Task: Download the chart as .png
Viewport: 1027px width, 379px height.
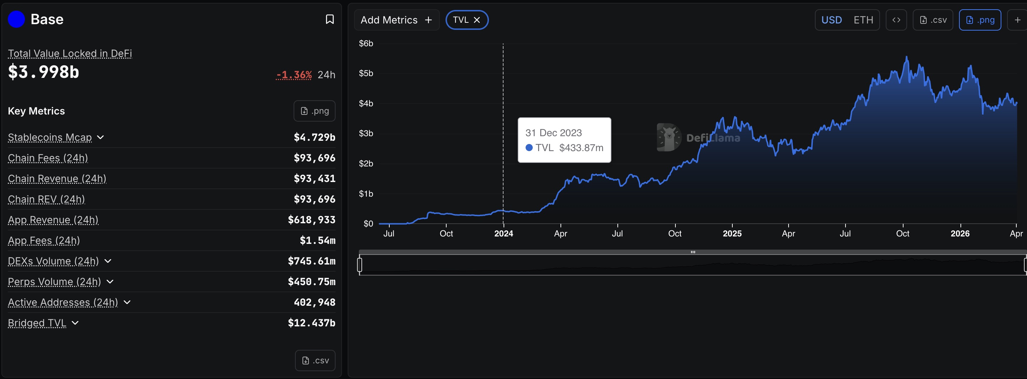Action: pyautogui.click(x=980, y=20)
